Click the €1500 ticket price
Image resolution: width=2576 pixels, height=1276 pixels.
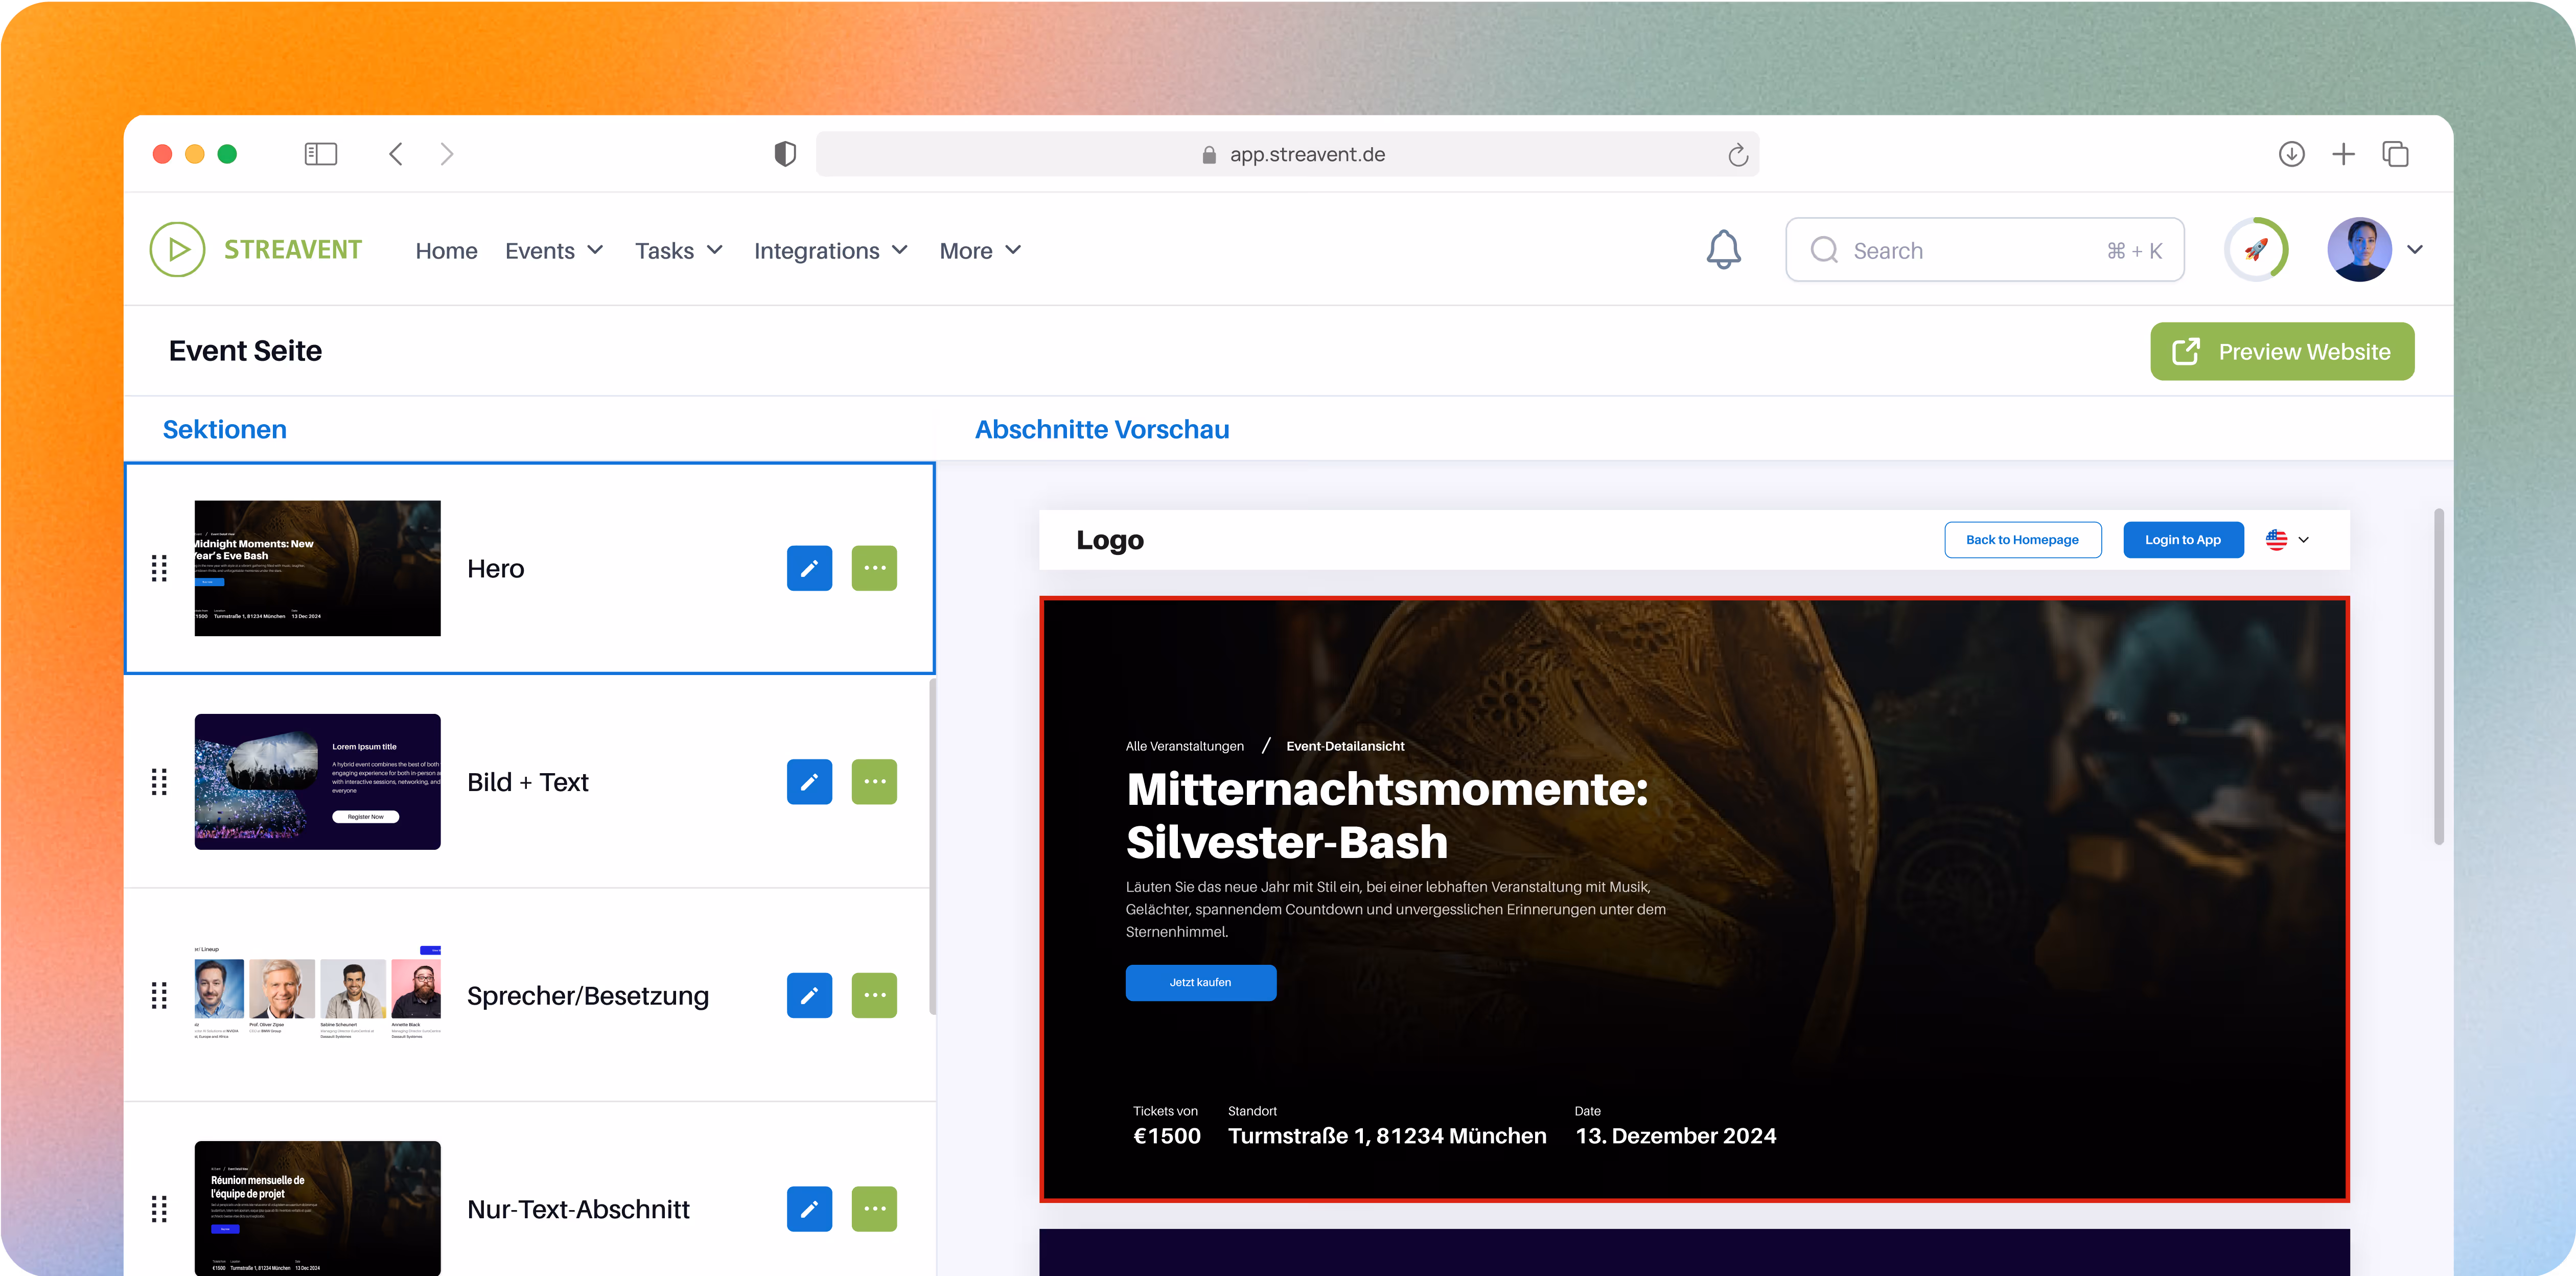click(x=1167, y=1136)
